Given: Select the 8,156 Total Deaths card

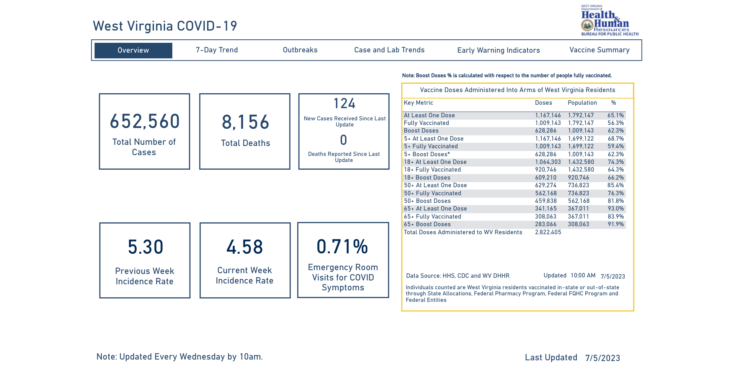Looking at the screenshot, I should pyautogui.click(x=245, y=131).
